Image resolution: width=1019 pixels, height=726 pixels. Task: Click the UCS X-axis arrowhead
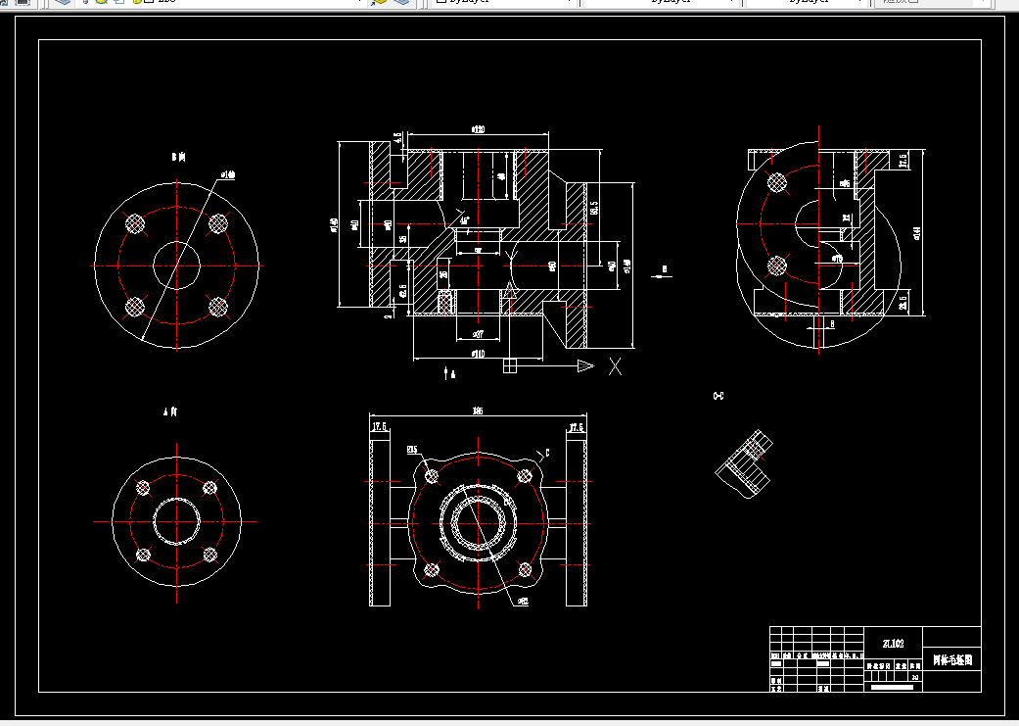click(x=585, y=366)
